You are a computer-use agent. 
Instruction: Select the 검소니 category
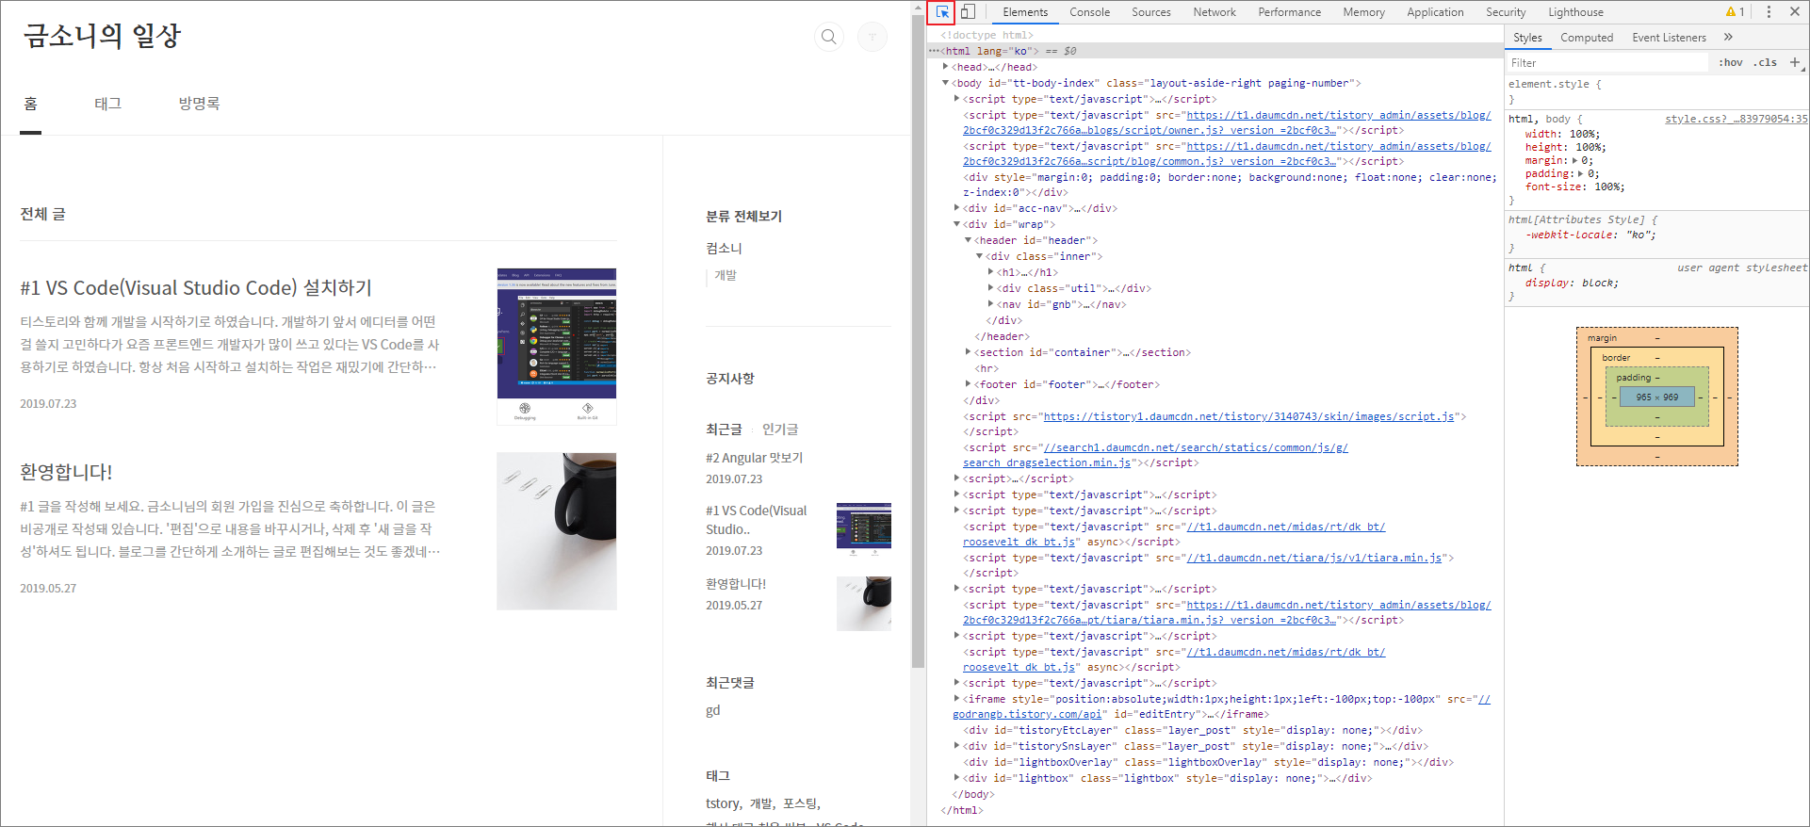pyautogui.click(x=724, y=248)
